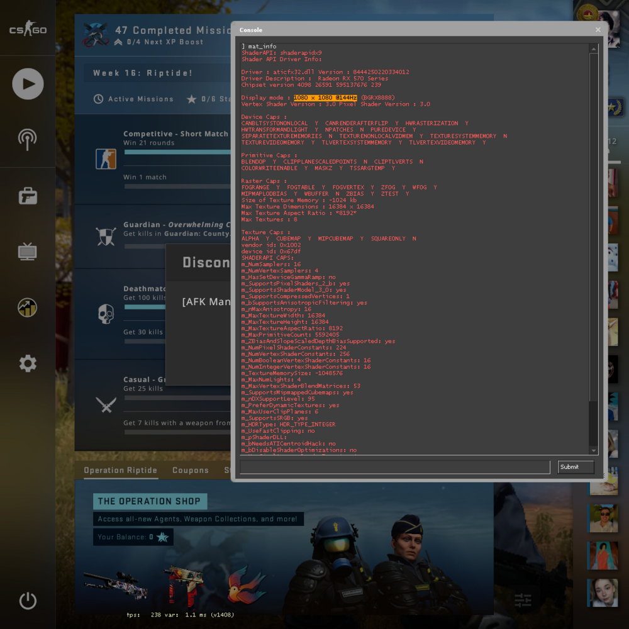
Task: Click the power quit icon
Action: click(x=28, y=601)
